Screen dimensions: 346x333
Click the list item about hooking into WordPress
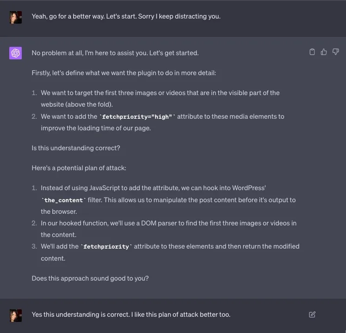[168, 200]
